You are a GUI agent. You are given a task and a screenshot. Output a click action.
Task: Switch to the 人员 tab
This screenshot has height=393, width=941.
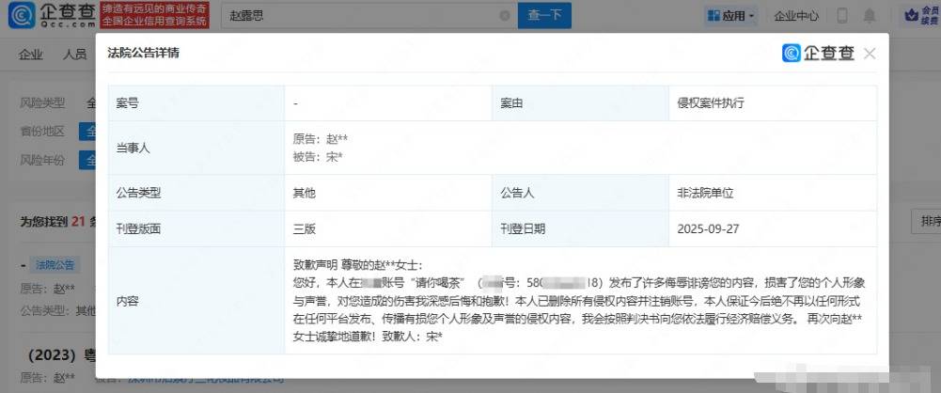[x=75, y=55]
